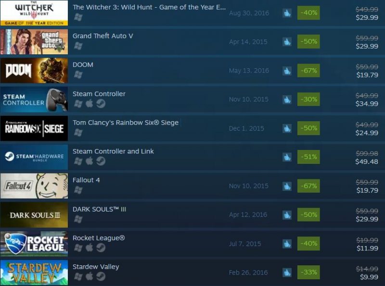Screen dimensions: 385x286
Task: Click the -50% discount badge for Grand Theft Auto V
Action: (308, 41)
